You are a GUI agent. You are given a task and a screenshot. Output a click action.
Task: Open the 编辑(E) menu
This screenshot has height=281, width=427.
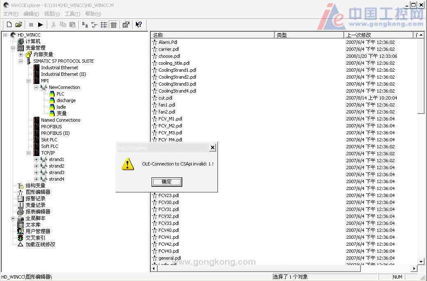(31, 14)
